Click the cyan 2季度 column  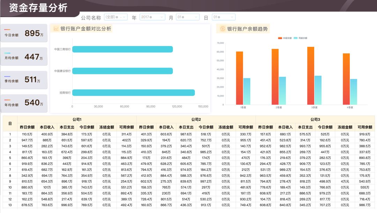point(282,91)
